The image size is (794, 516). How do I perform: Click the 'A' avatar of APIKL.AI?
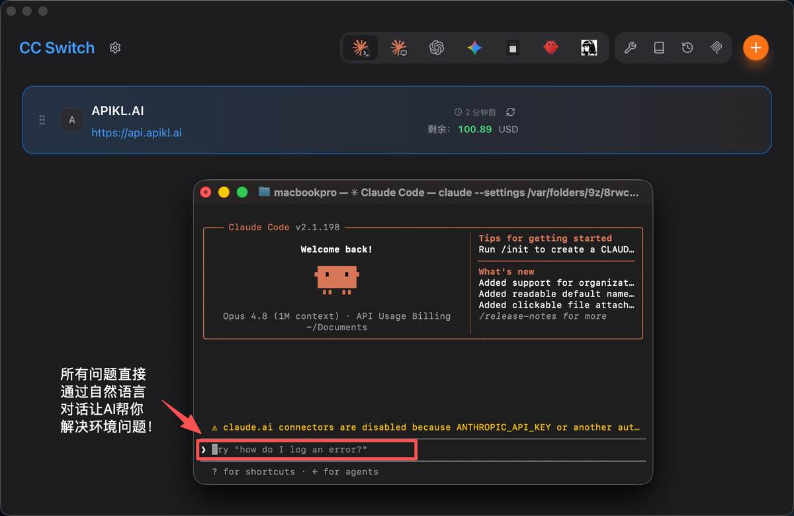pyautogui.click(x=72, y=120)
